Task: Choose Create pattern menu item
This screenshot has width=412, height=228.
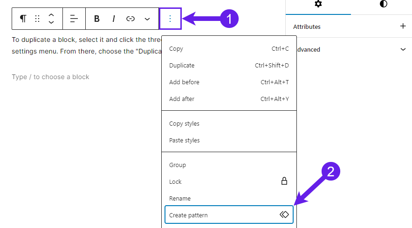Action: point(229,215)
